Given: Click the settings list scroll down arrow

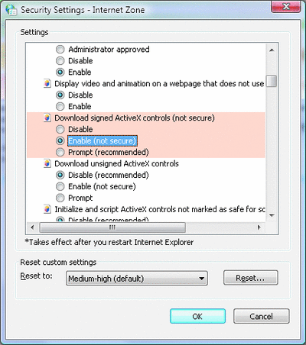Looking at the screenshot, I should (x=272, y=215).
